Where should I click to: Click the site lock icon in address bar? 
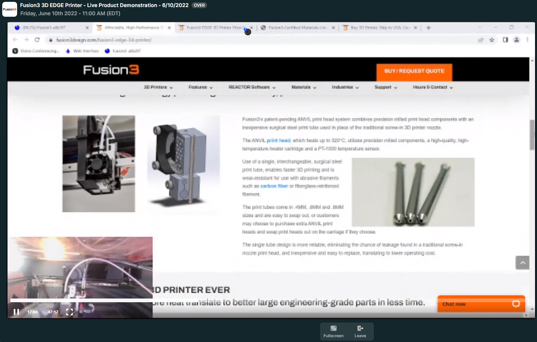click(x=51, y=40)
